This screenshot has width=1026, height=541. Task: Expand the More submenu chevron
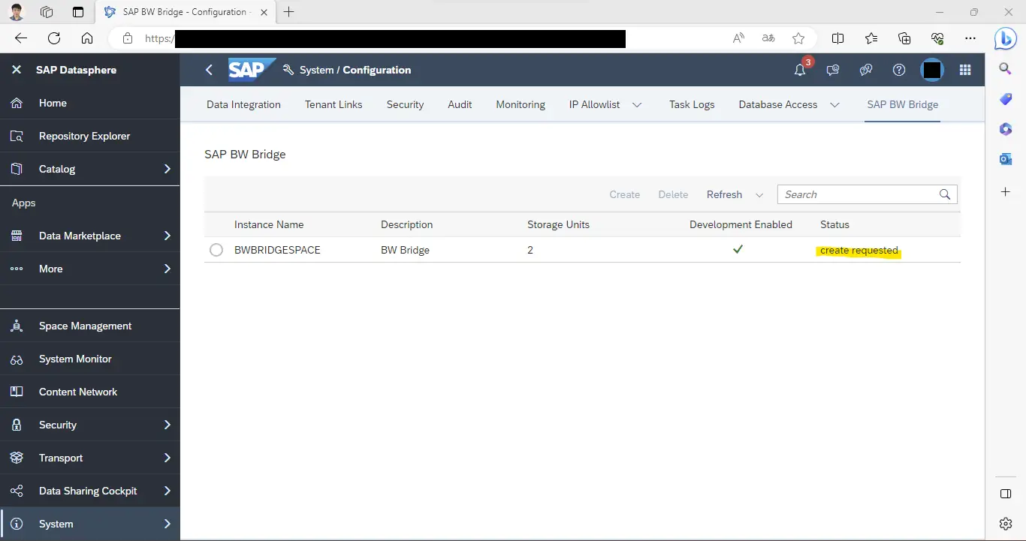pos(167,269)
